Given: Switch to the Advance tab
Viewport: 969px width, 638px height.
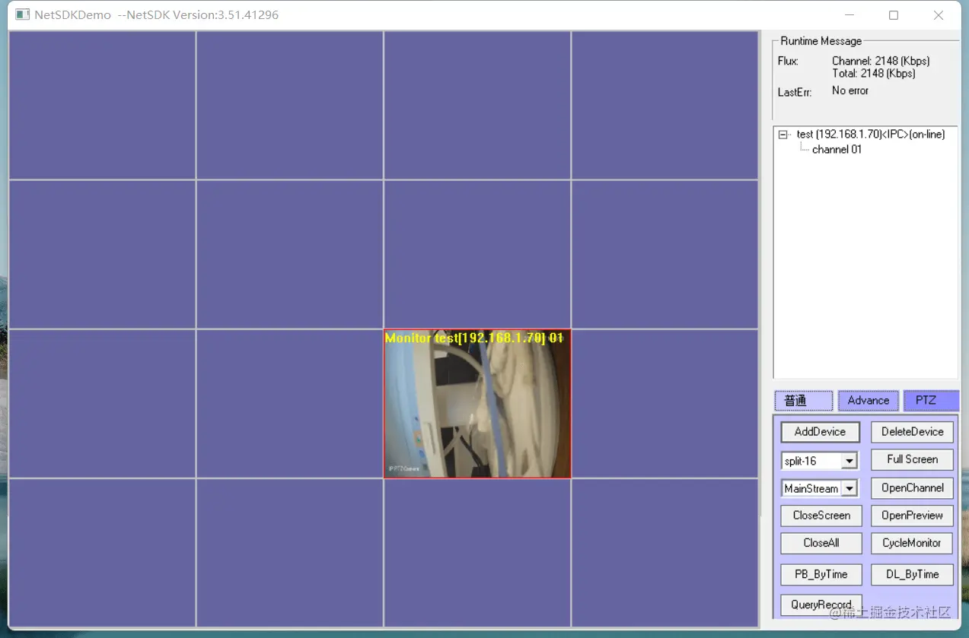Looking at the screenshot, I should [868, 401].
